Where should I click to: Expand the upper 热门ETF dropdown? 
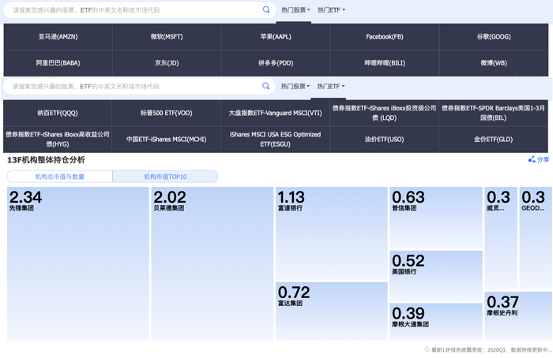pyautogui.click(x=331, y=10)
